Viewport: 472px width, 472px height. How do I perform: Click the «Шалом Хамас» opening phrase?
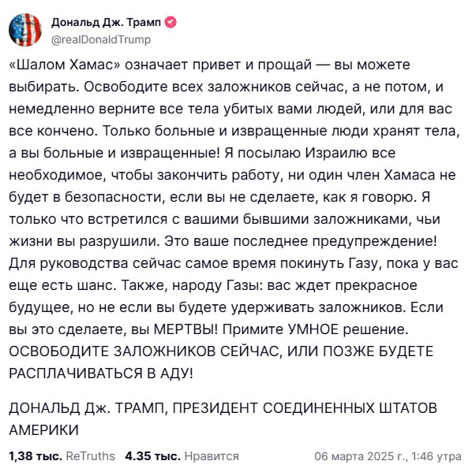pos(65,65)
